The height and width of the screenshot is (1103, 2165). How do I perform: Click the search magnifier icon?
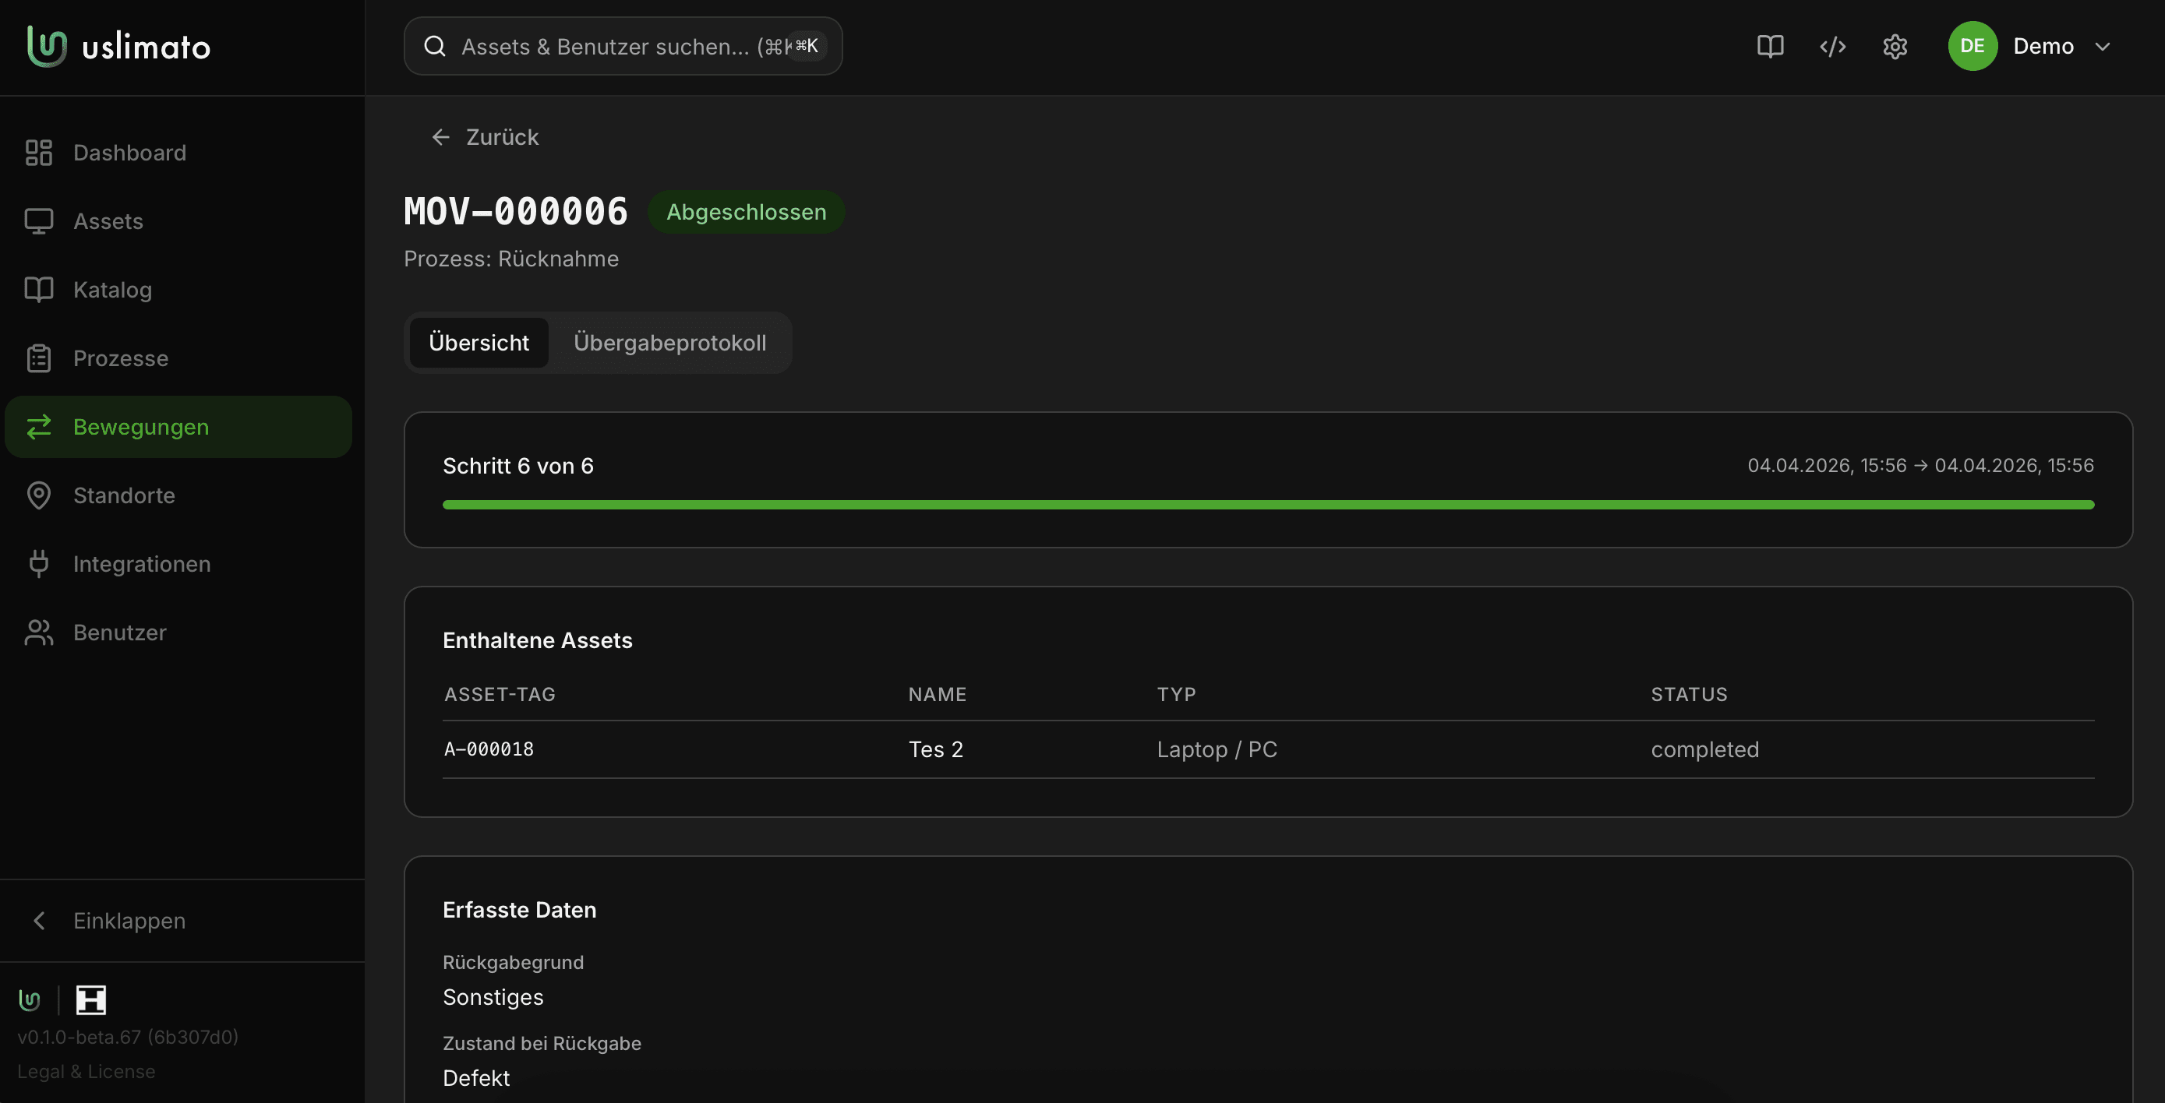435,46
